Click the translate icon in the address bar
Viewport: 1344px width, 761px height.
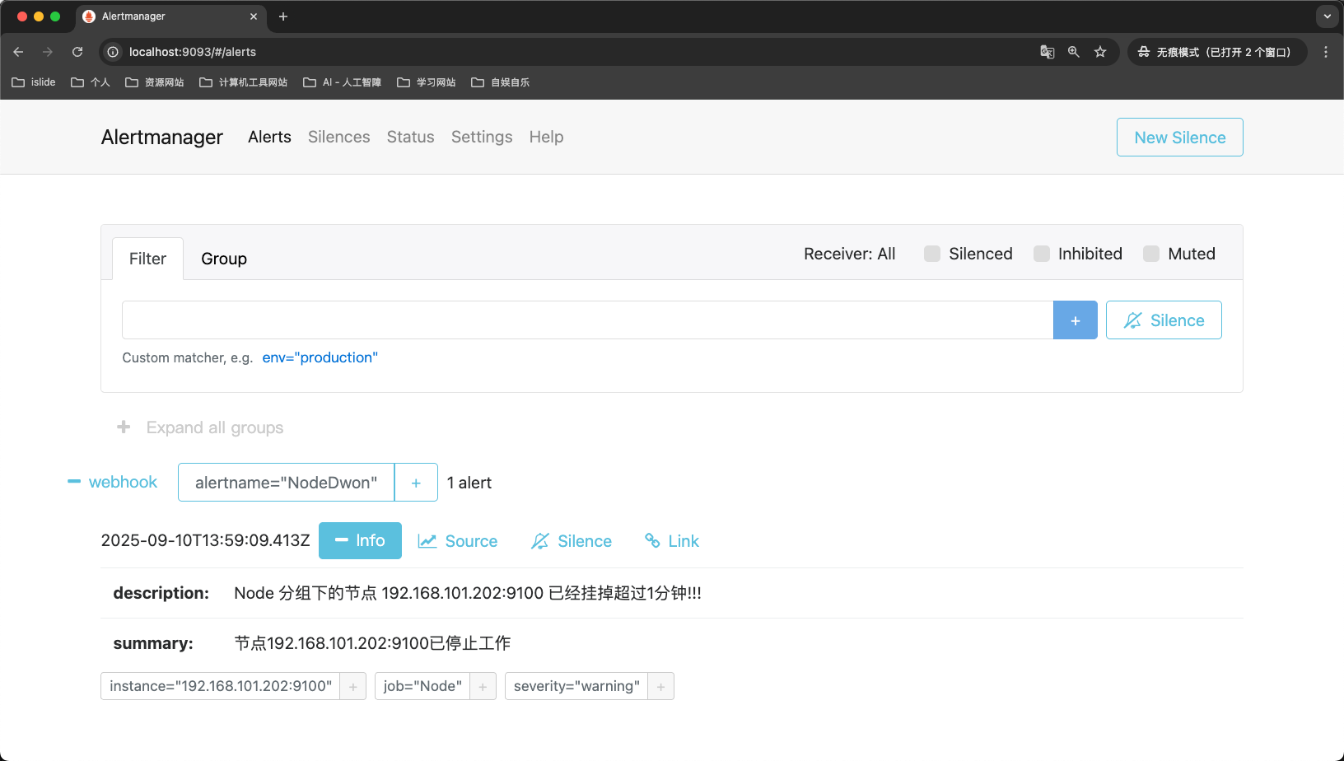point(1047,51)
